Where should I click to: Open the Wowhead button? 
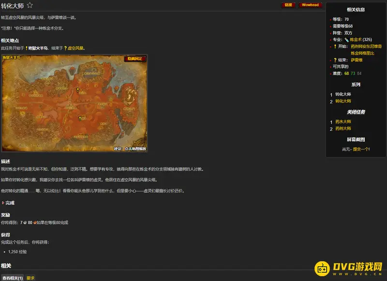(310, 5)
